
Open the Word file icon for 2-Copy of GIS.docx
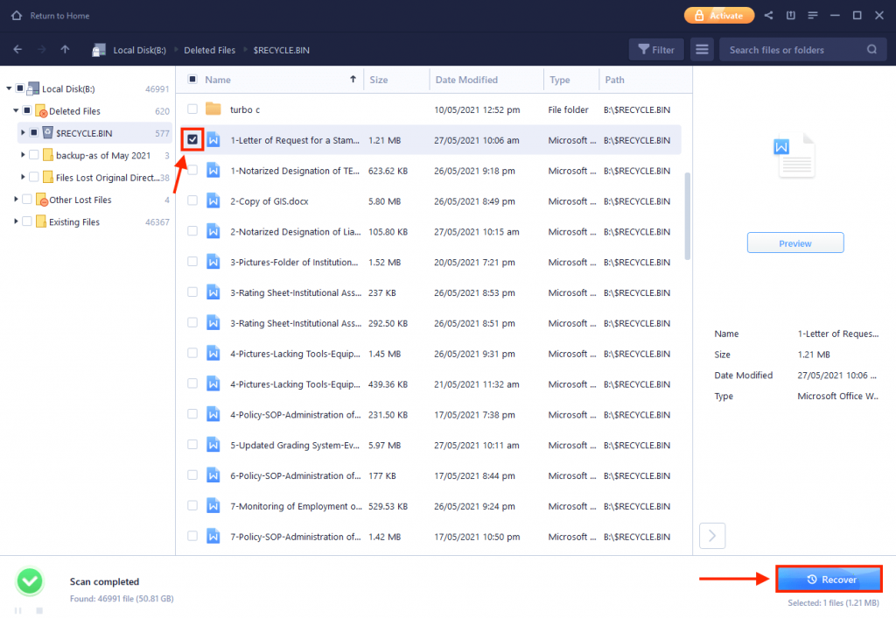click(x=212, y=200)
